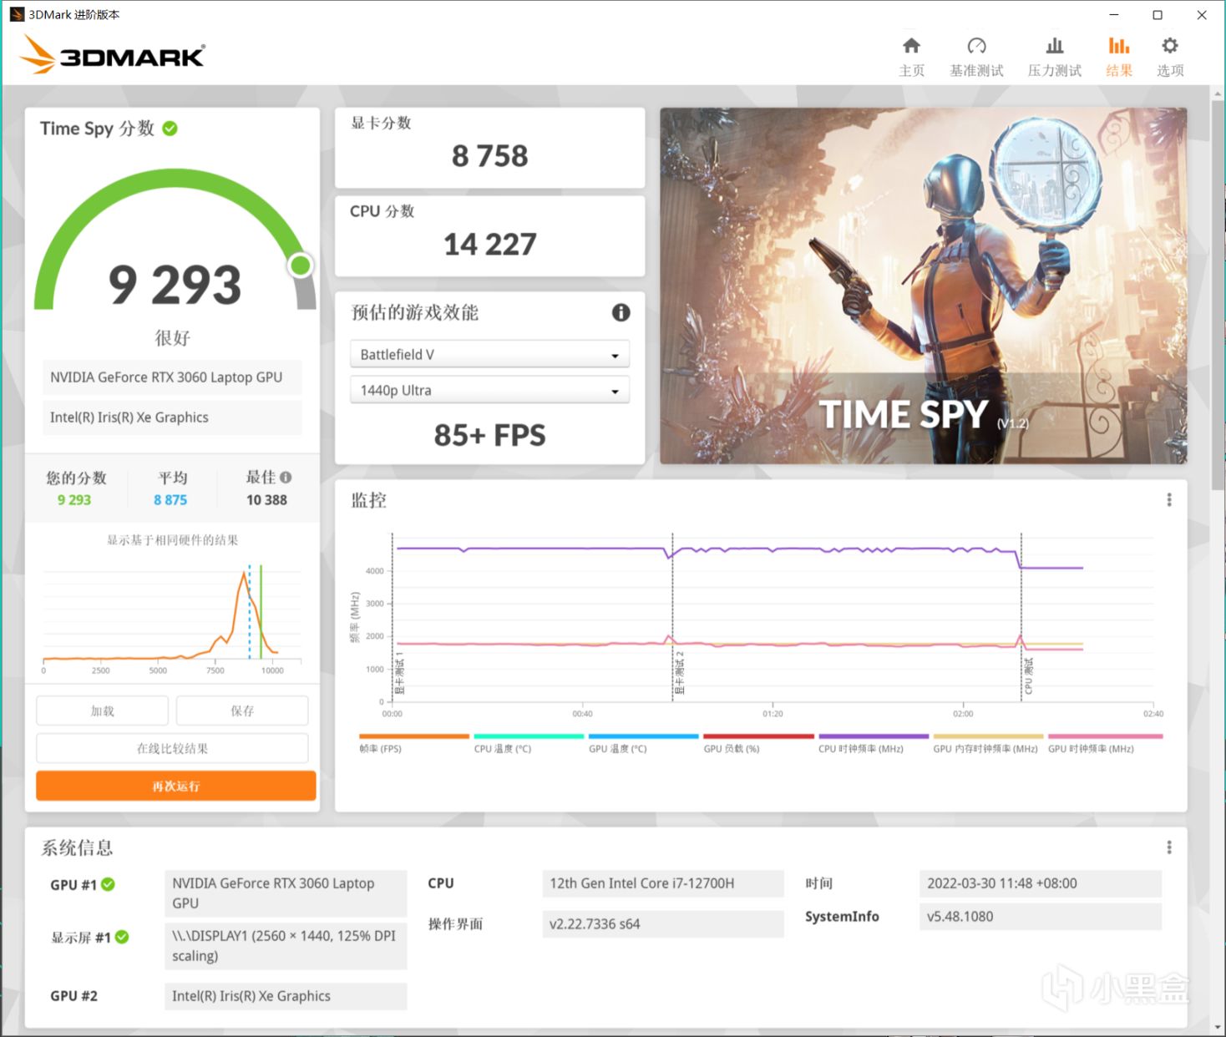1226x1037 pixels.
Task: Click the 保存 save button
Action: tap(242, 711)
